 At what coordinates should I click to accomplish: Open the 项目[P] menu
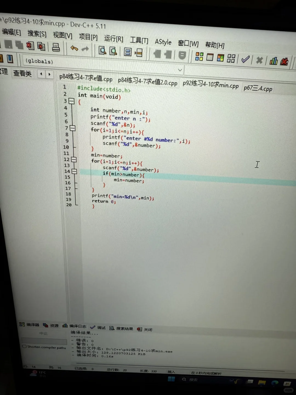coord(88,37)
